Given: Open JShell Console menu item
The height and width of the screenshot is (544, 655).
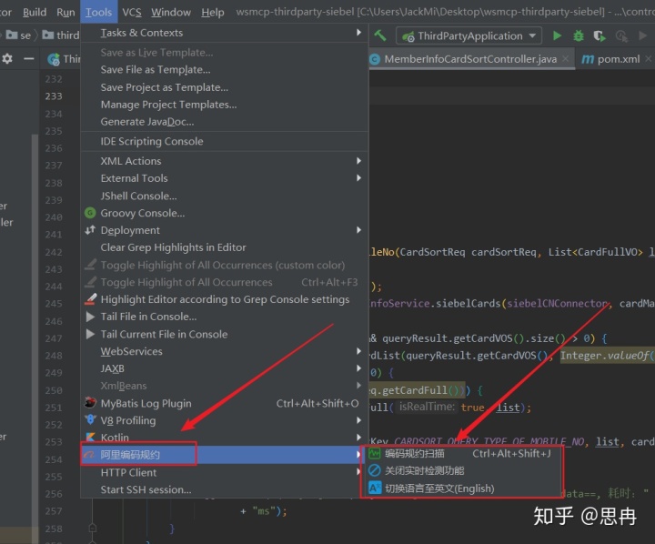Looking at the screenshot, I should tap(225, 196).
